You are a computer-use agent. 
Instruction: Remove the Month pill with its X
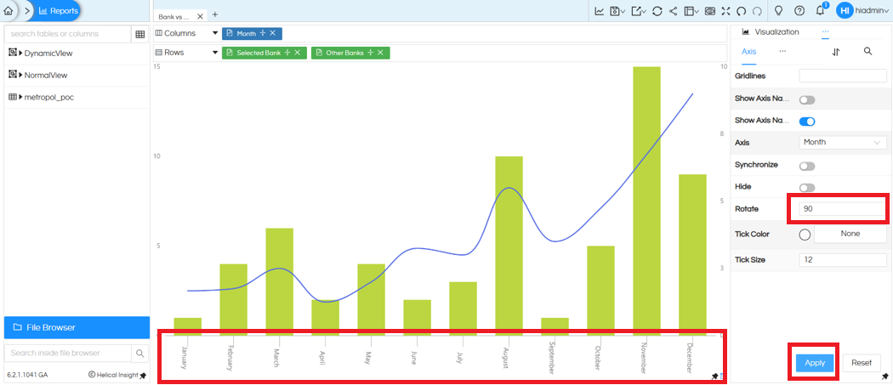(273, 34)
